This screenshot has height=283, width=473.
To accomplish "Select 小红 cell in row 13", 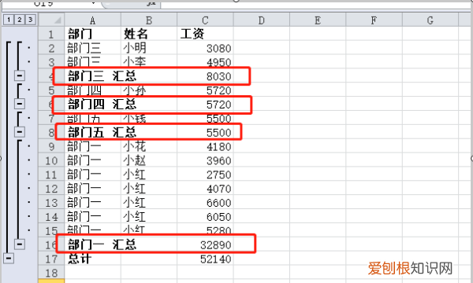I will tap(149, 203).
